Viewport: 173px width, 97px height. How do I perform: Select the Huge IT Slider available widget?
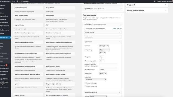coord(60,8)
